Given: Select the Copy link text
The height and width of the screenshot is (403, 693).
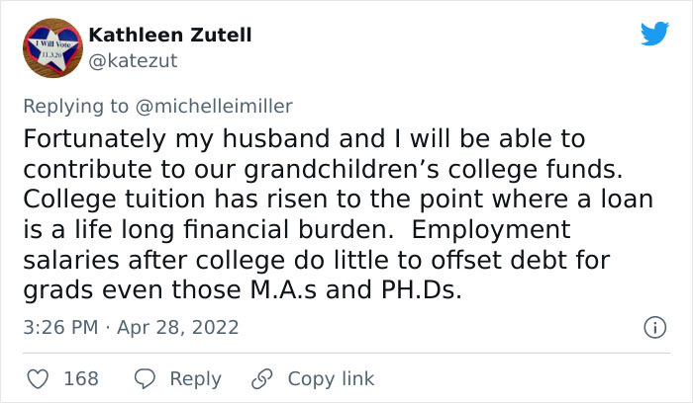Looking at the screenshot, I should (x=331, y=378).
